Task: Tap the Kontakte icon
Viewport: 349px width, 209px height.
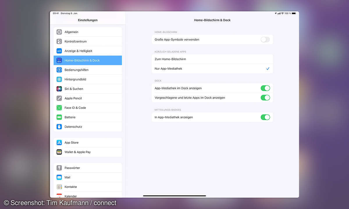Action: [59, 187]
